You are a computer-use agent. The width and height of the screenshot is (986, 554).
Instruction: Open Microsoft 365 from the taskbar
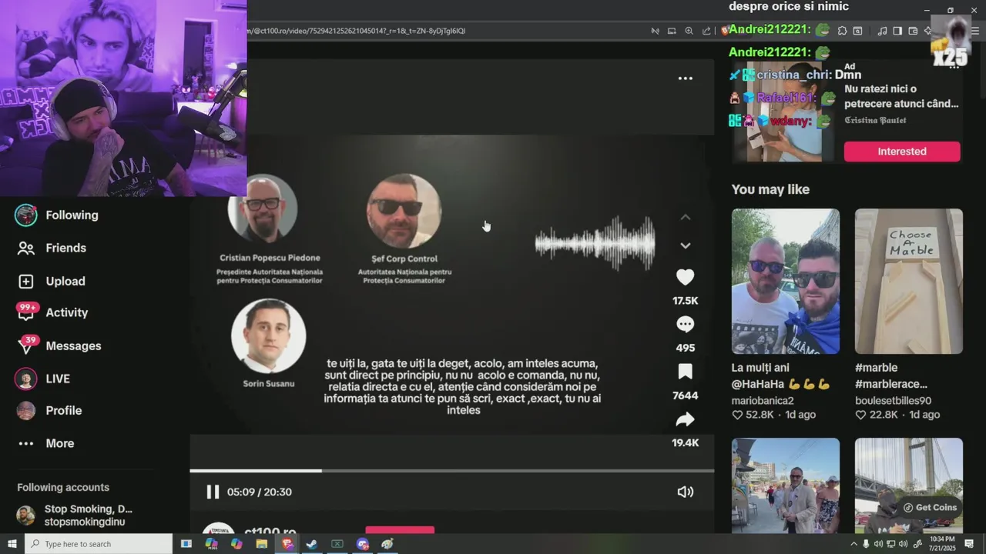pos(211,544)
